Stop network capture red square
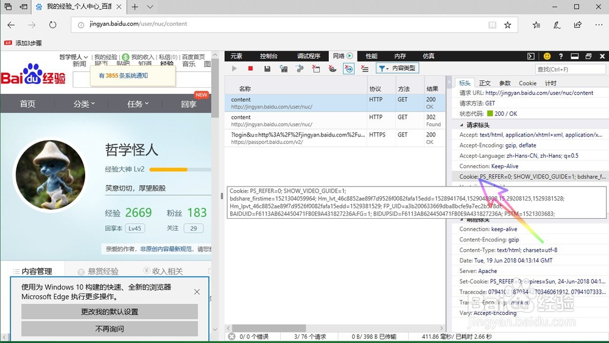609x343 pixels. pos(250,69)
